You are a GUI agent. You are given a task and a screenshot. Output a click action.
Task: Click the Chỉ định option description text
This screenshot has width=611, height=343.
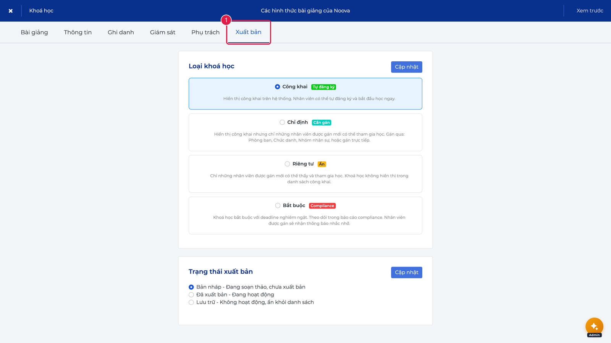point(309,137)
